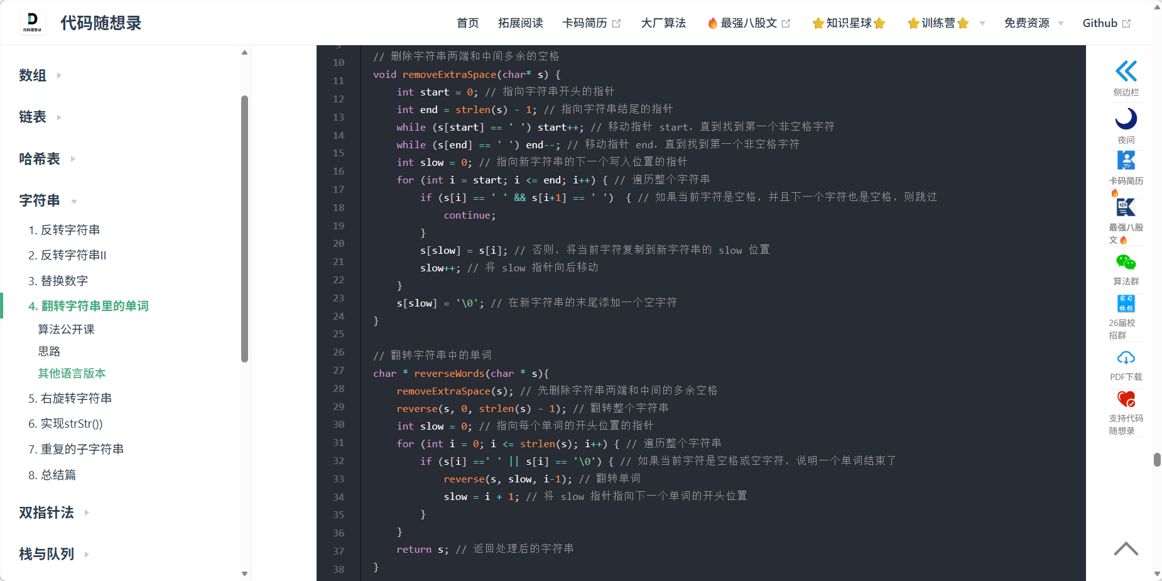Screen dimensions: 1162x581
Task: Expand the 哈希表 sidebar section
Action: coord(73,159)
